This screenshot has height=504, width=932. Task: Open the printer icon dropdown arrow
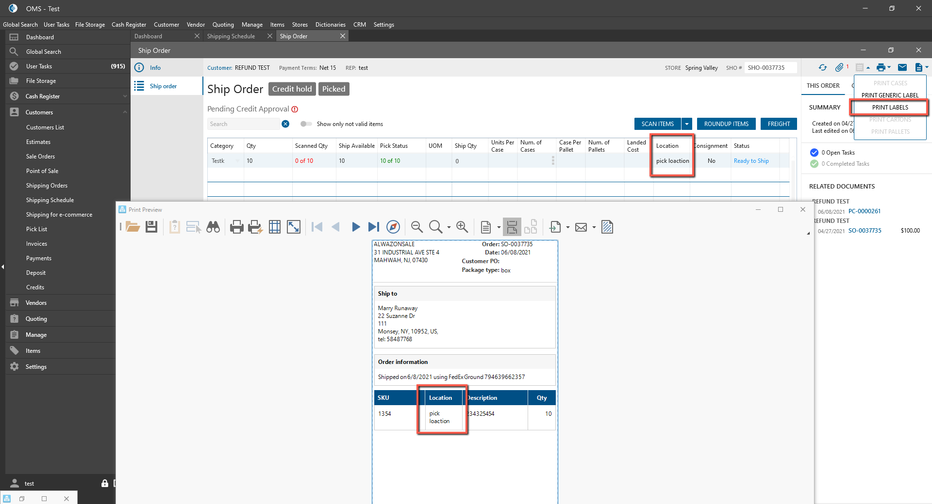[x=889, y=68]
